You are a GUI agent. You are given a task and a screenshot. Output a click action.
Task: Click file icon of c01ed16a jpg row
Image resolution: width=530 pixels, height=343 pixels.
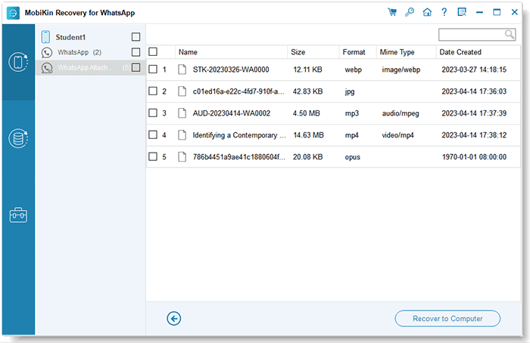coord(182,91)
